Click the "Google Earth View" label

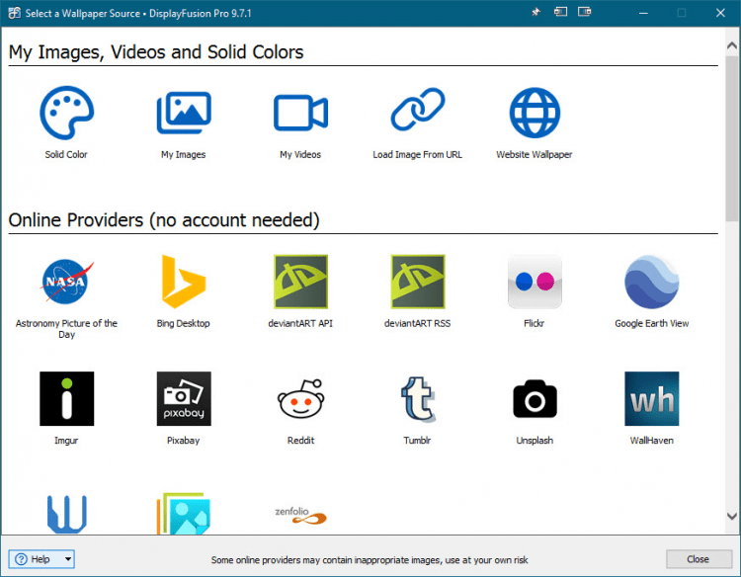[652, 323]
